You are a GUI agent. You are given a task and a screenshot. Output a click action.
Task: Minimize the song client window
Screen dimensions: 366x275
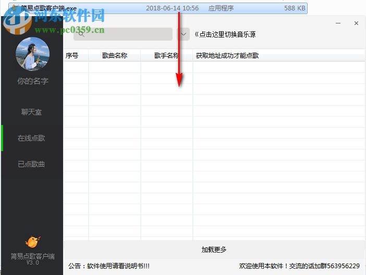(338, 23)
